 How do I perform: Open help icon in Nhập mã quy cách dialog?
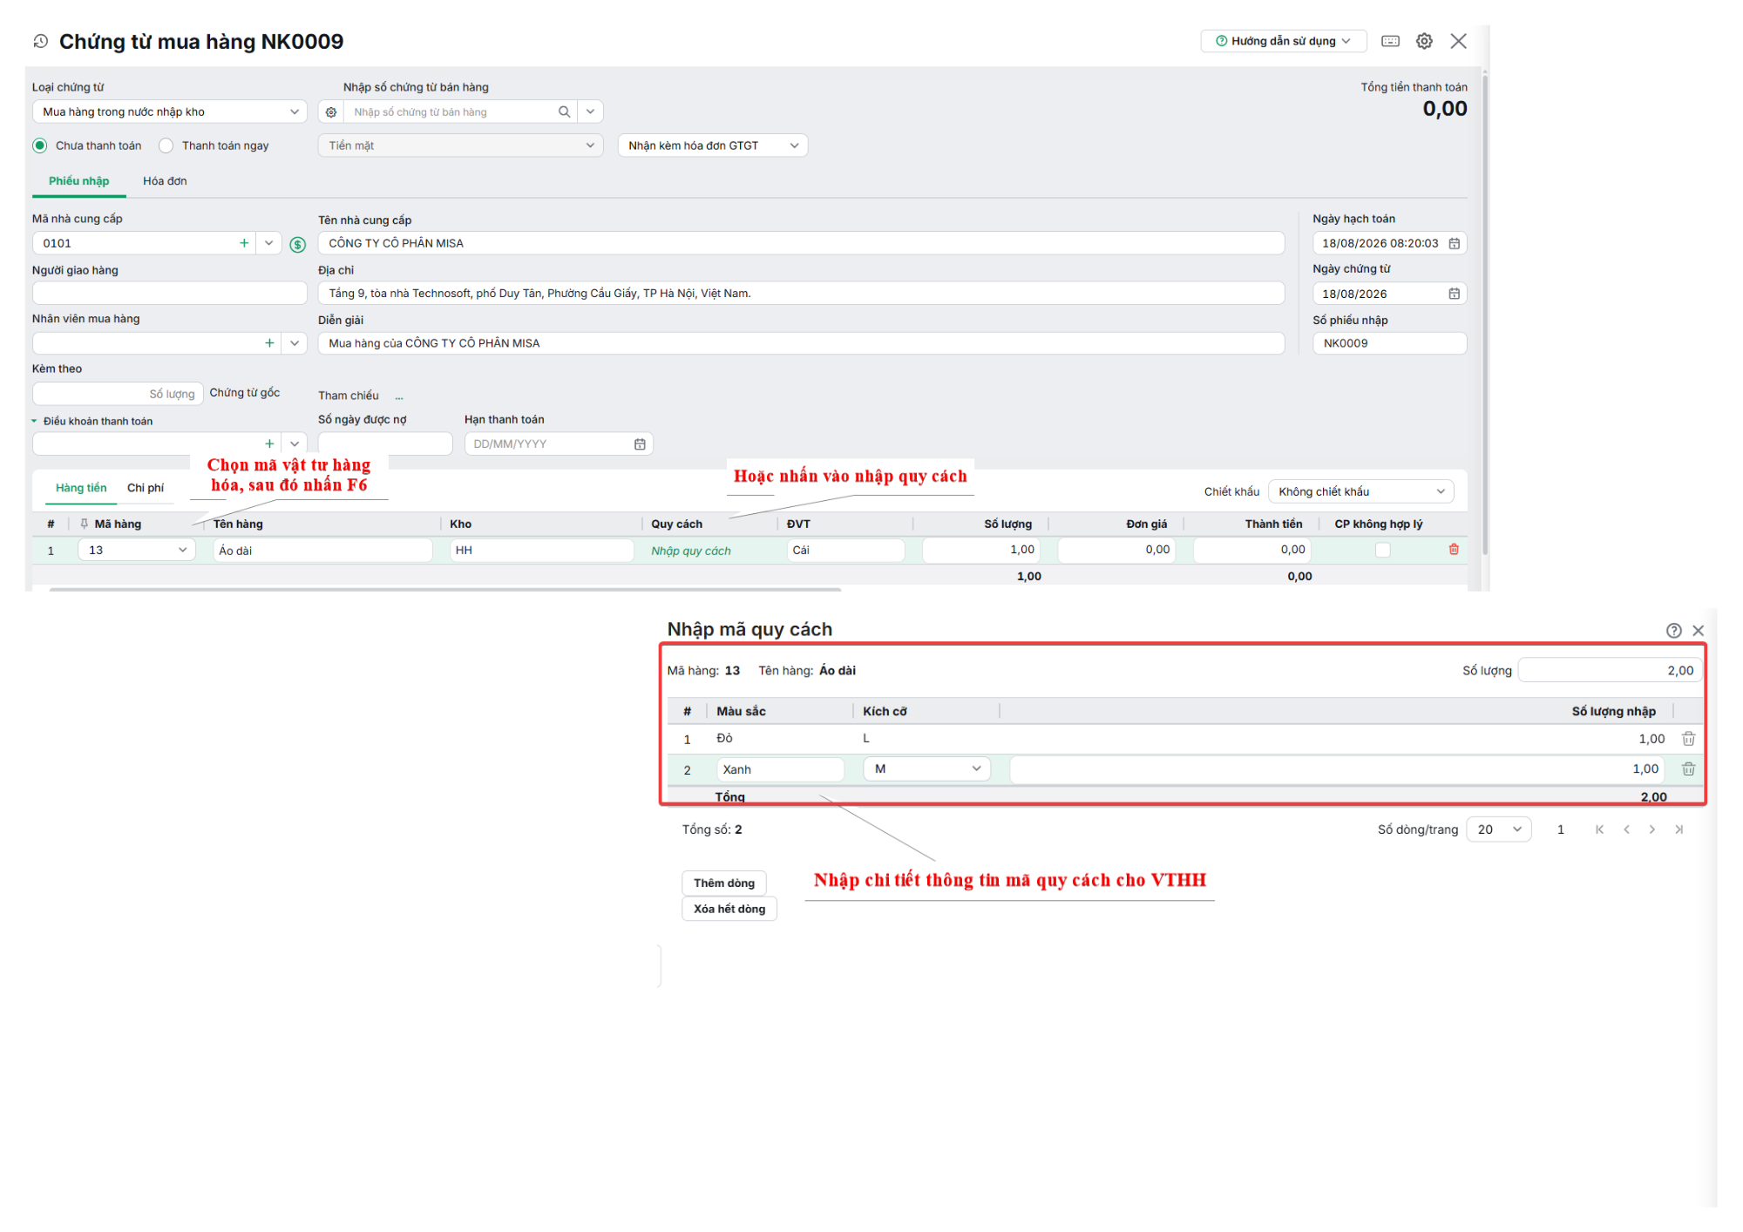1673,630
